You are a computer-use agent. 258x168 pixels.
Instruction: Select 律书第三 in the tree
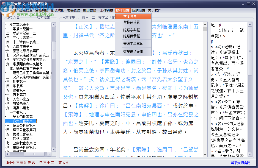[x=19, y=91]
